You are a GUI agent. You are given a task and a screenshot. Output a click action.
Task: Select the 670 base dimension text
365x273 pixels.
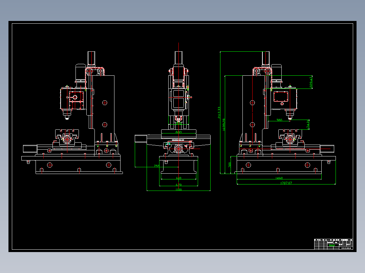coord(178,185)
